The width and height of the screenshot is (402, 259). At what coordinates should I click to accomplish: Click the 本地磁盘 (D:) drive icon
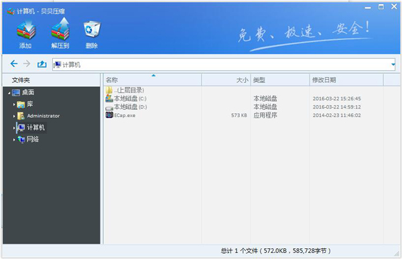click(109, 108)
